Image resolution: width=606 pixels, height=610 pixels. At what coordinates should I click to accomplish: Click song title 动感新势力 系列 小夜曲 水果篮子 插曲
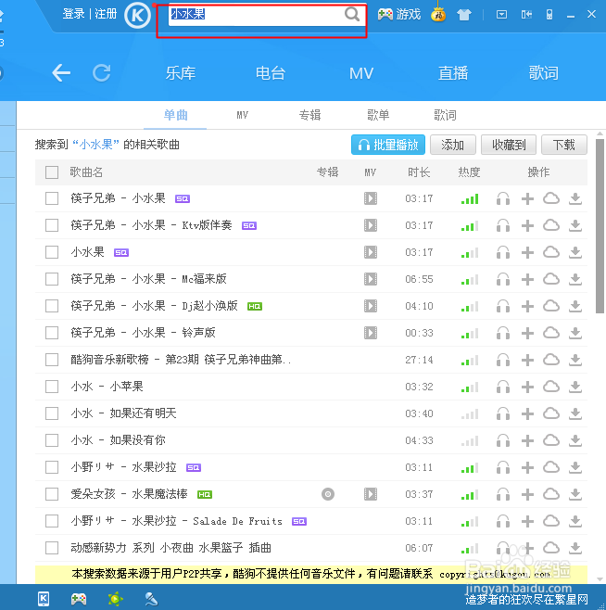[x=171, y=548]
